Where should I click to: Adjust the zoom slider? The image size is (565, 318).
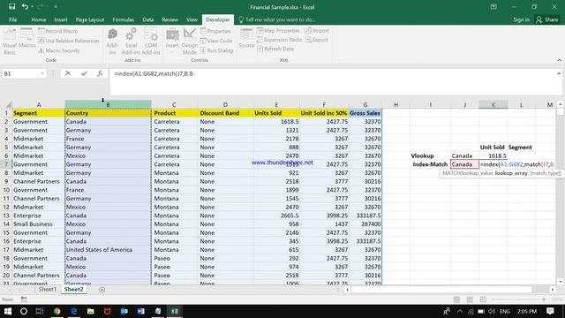coord(518,299)
